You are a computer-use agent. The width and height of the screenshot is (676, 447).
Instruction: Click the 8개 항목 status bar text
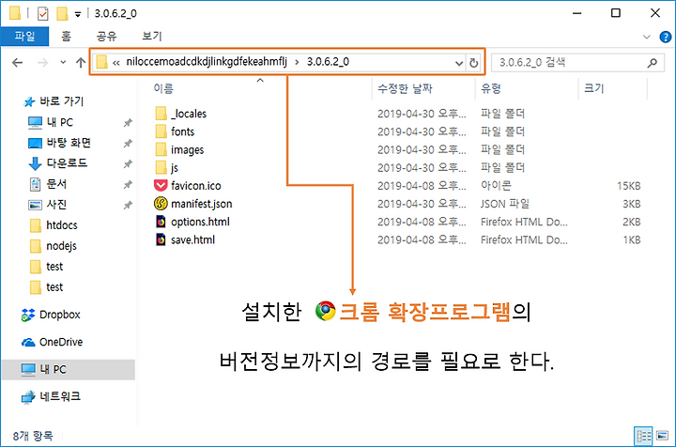tap(33, 436)
